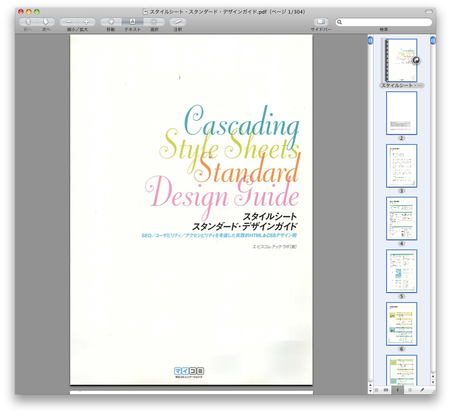Click the sidebar resize handle with vertical bars

[376, 390]
